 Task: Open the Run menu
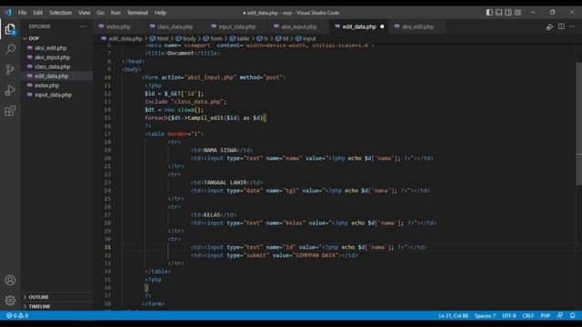tap(115, 13)
